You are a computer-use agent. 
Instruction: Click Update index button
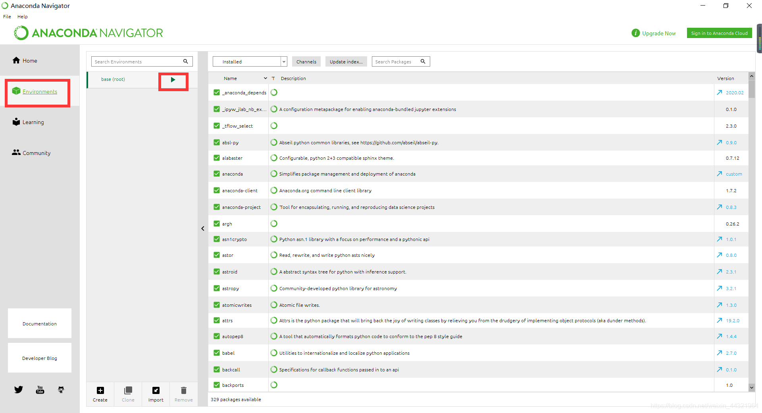click(346, 61)
